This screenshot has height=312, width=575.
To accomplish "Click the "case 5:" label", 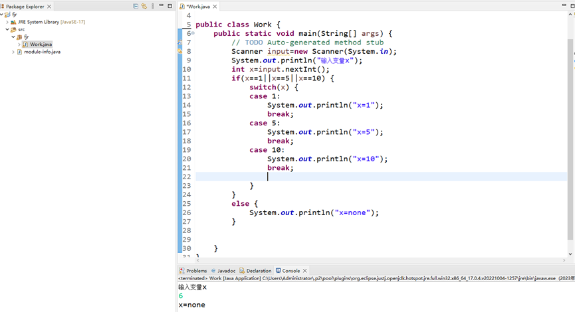I will pyautogui.click(x=265, y=123).
